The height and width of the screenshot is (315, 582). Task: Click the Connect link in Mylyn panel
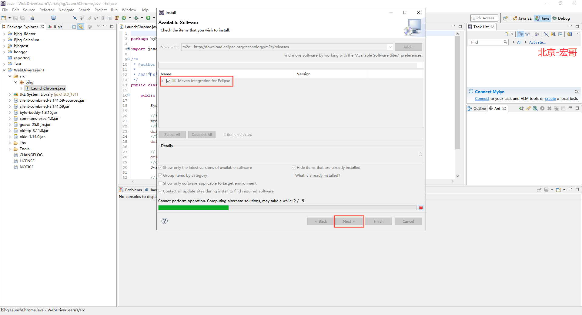[482, 99]
